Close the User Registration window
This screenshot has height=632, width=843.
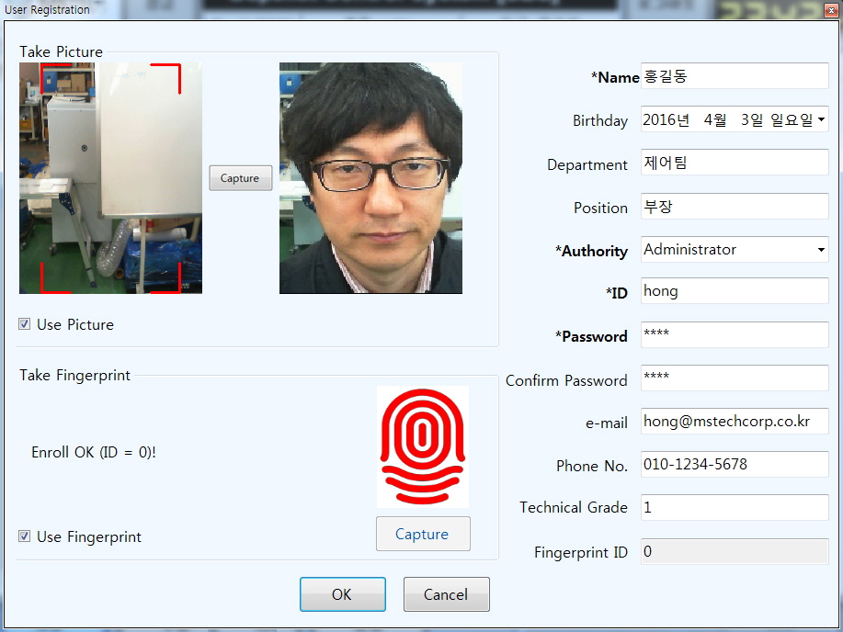click(831, 10)
